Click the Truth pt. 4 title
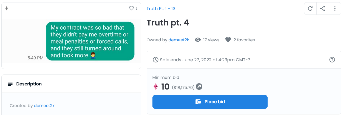The height and width of the screenshot is (115, 343). tap(168, 23)
